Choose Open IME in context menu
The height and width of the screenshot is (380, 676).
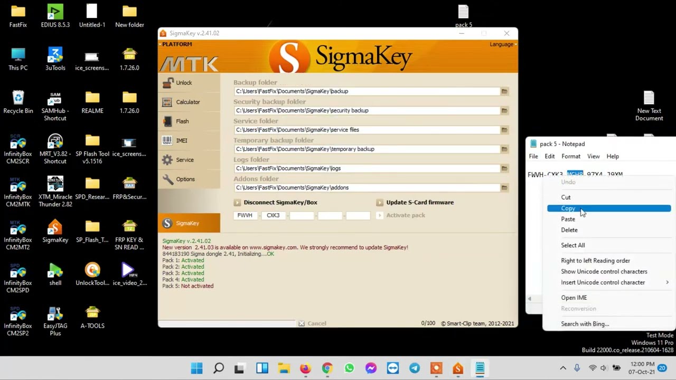609,298
